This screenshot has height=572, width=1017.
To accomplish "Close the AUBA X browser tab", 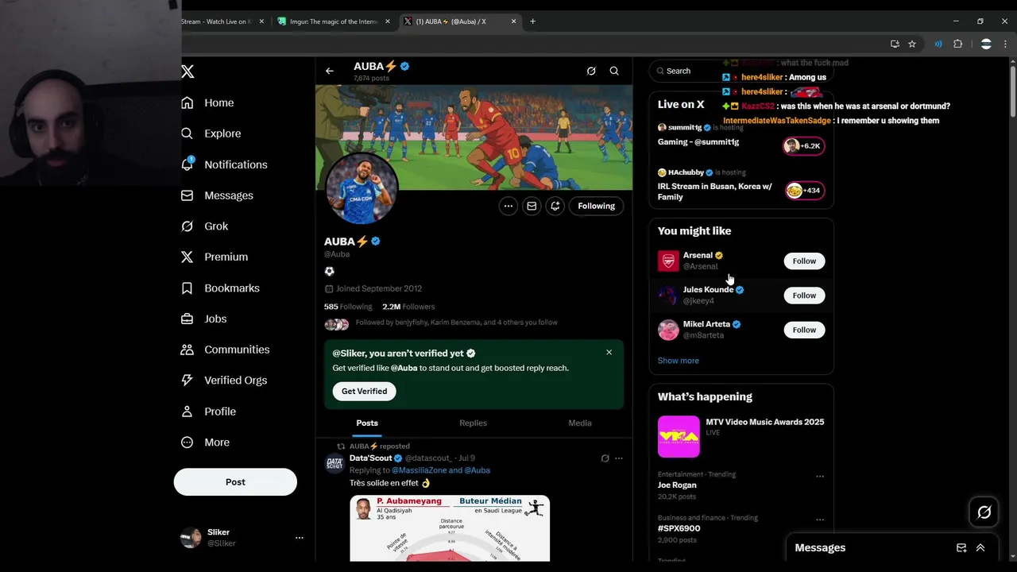I will click(514, 21).
